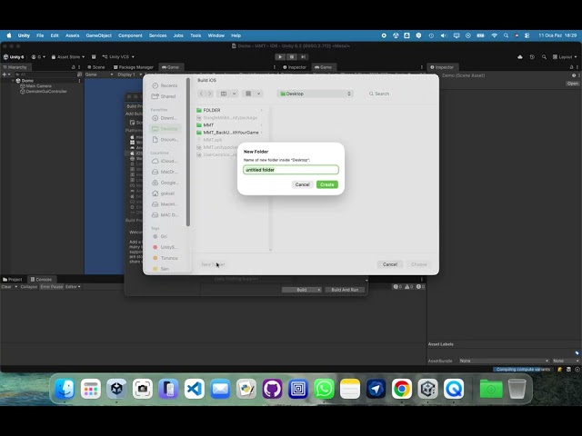
Task: Collapse the Demo scene in the Hierarchy
Action: click(13, 81)
